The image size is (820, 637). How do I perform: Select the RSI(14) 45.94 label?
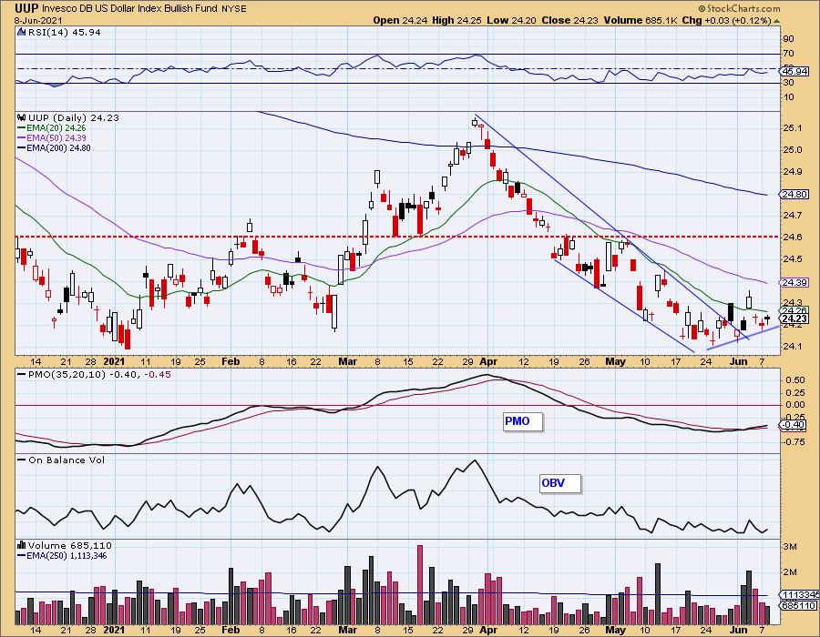[64, 32]
